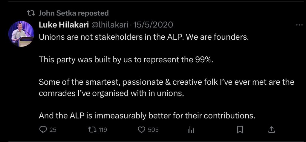Click the reply count of 25
Viewport: 306px width, 142px height.
pos(53,130)
